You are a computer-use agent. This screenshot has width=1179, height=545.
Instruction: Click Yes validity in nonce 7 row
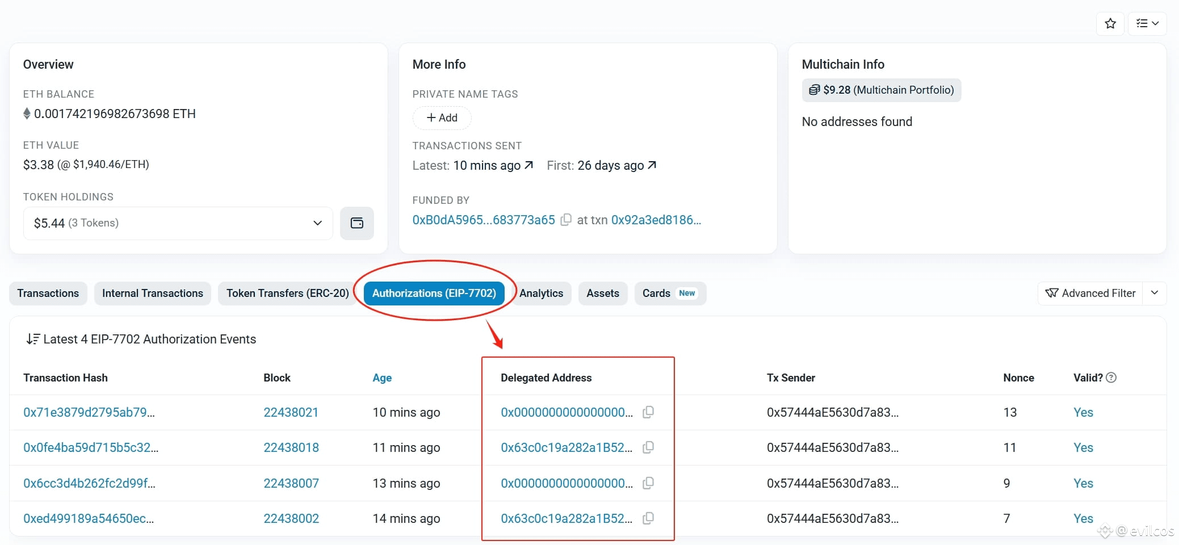(x=1083, y=518)
